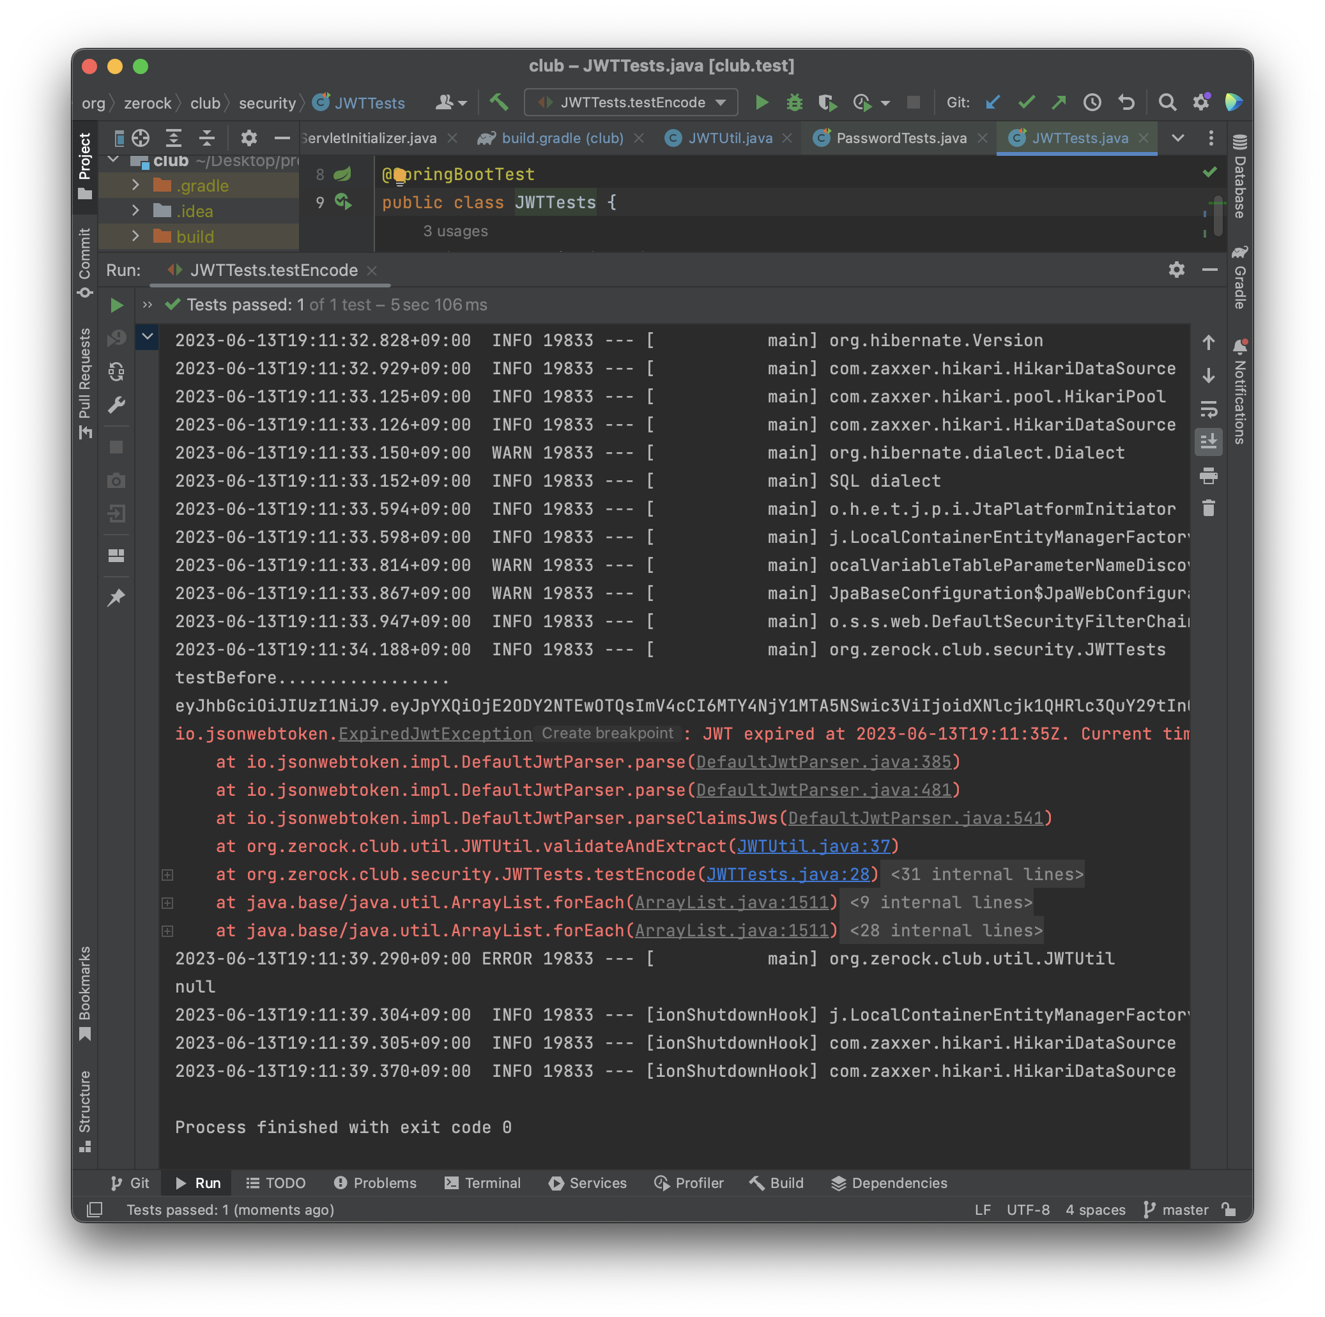
Task: Expand all nodes in the Project tree
Action: click(174, 139)
